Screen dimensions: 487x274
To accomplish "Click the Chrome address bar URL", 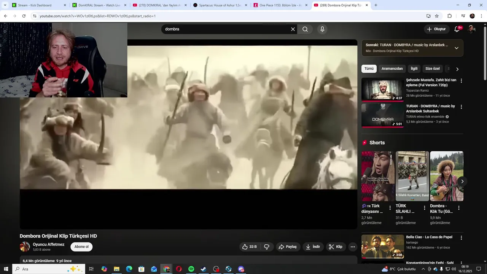I will (x=98, y=16).
